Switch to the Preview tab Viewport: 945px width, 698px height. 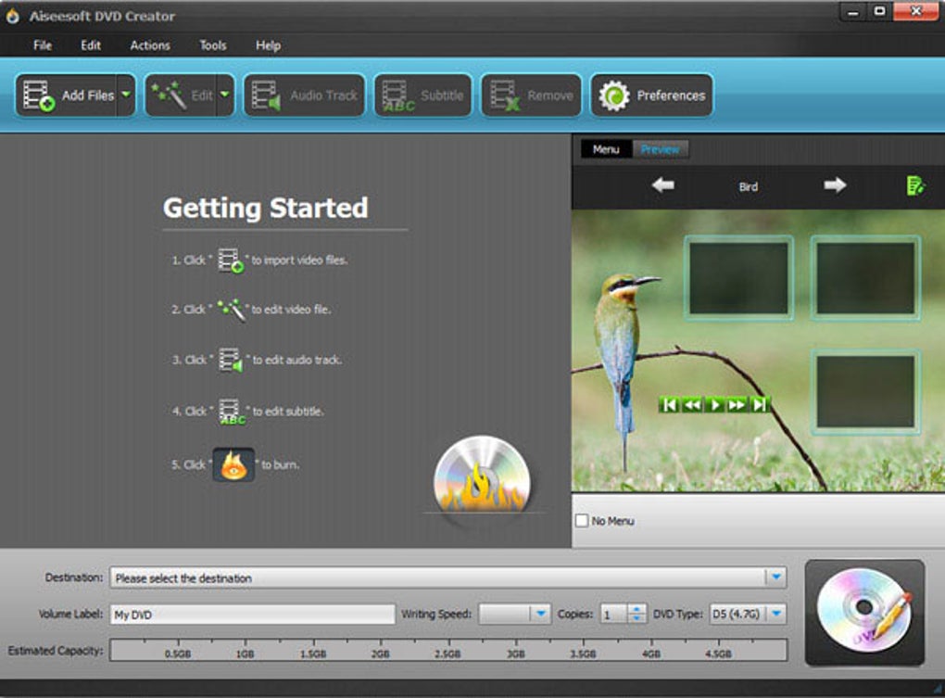(x=660, y=149)
